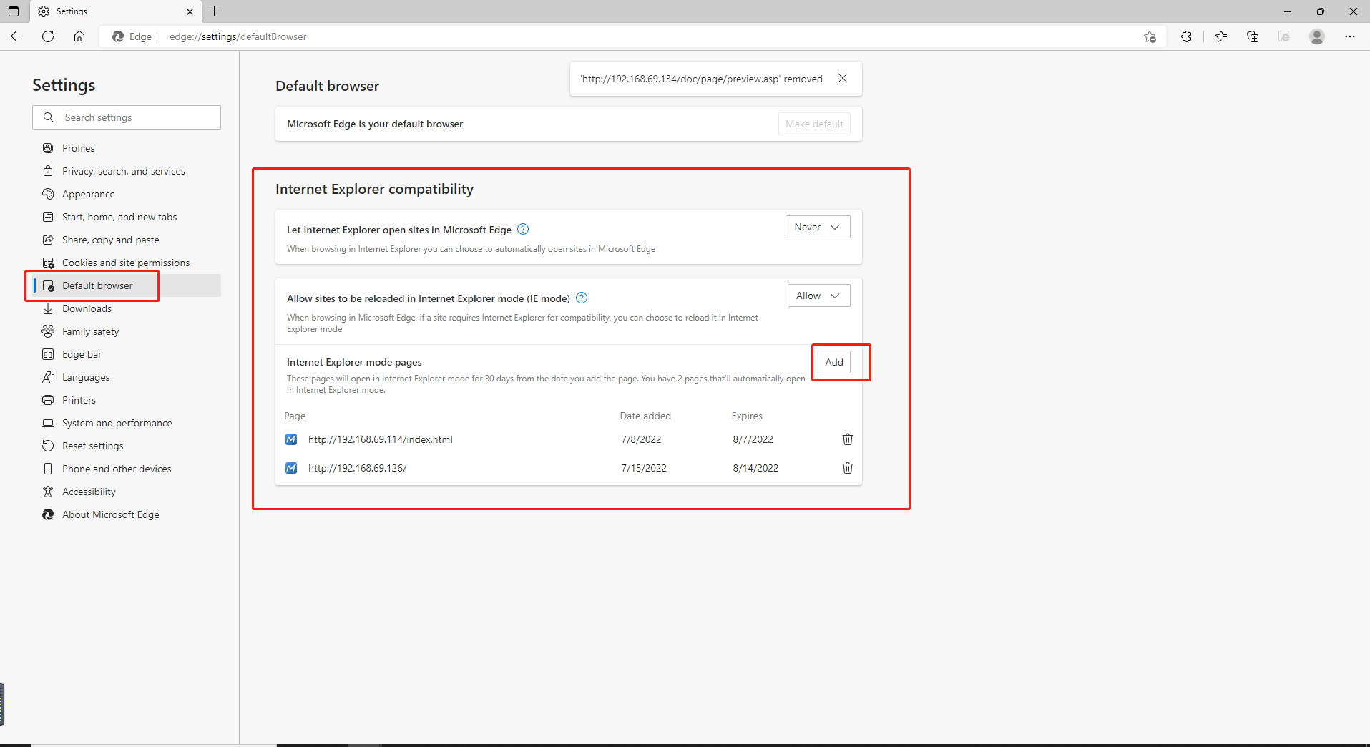Open the Allow dropdown for IE mode
Viewport: 1370px width, 747px height.
(x=818, y=296)
